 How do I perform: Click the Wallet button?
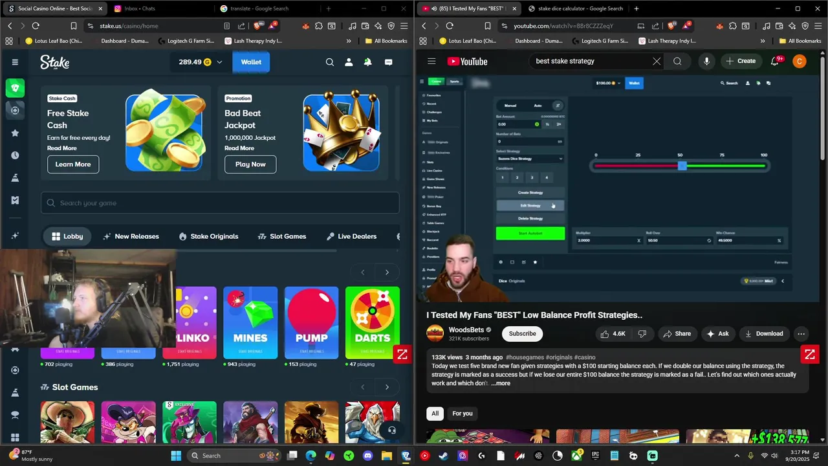(x=251, y=62)
